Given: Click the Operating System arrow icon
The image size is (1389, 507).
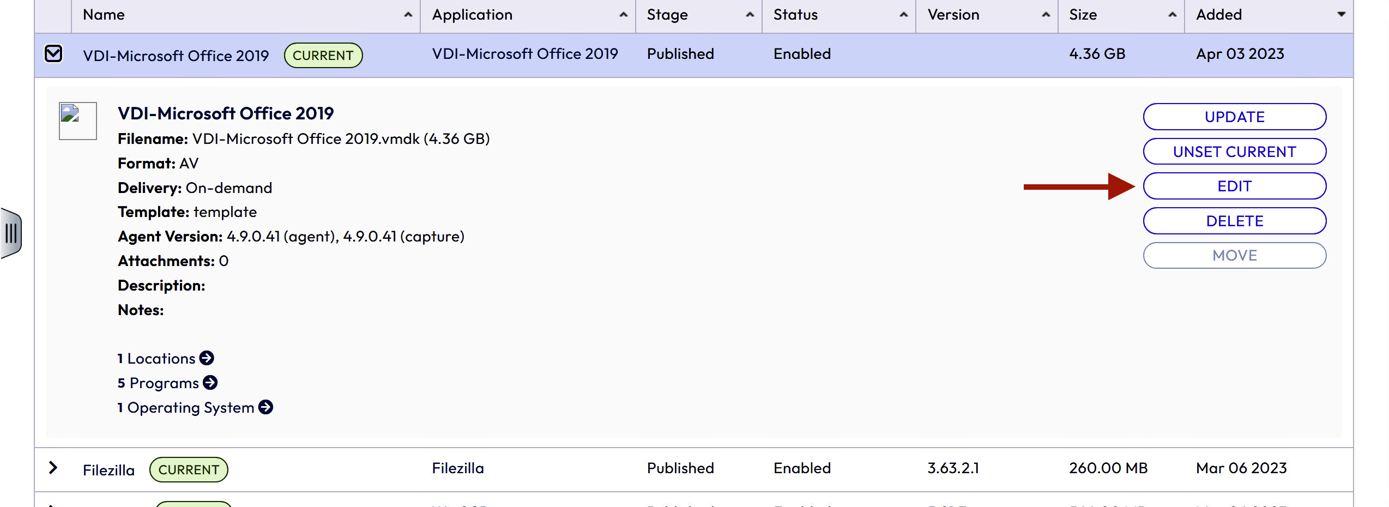Looking at the screenshot, I should pos(265,407).
